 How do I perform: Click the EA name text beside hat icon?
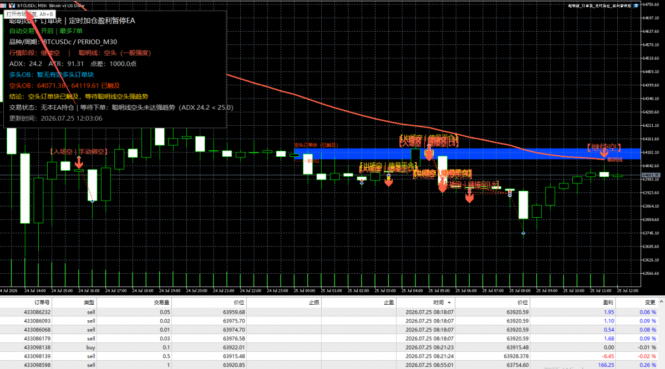[600, 6]
